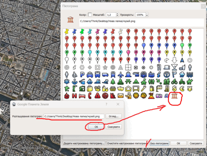Click the icon path field in Піктограма dialog
Image resolution: width=207 pixels, height=156 pixels.
coord(141,23)
